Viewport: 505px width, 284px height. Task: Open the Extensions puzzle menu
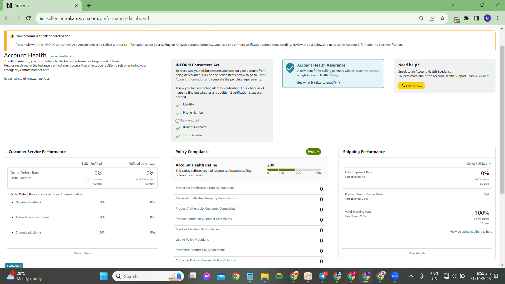pyautogui.click(x=466, y=18)
